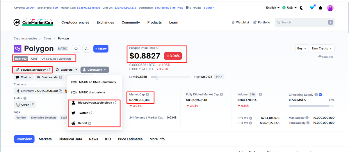Open the Source code link
The width and height of the screenshot is (349, 152).
(49, 77)
